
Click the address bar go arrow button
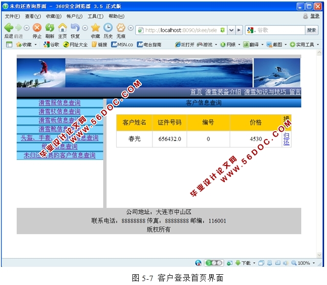tap(239, 30)
